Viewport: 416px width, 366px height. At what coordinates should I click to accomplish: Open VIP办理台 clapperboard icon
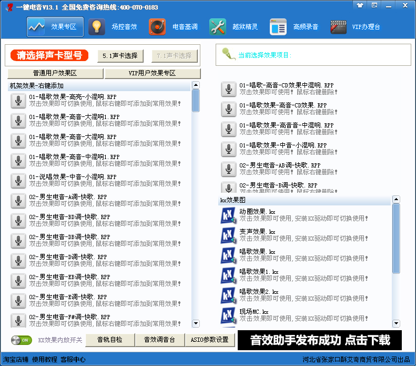339,27
